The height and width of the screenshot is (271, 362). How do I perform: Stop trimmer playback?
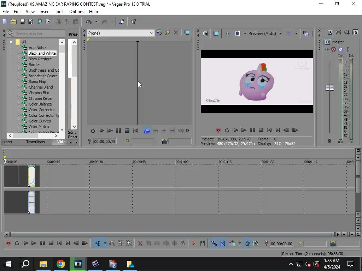[127, 131]
